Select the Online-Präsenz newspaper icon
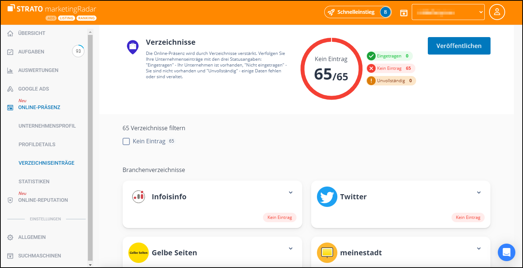523x268 pixels. [10, 107]
